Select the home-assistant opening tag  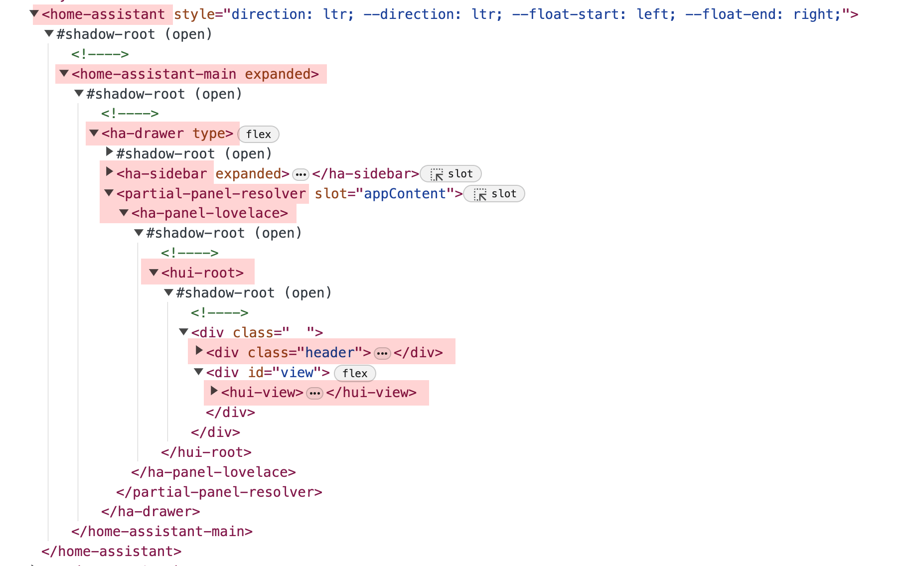coord(103,14)
